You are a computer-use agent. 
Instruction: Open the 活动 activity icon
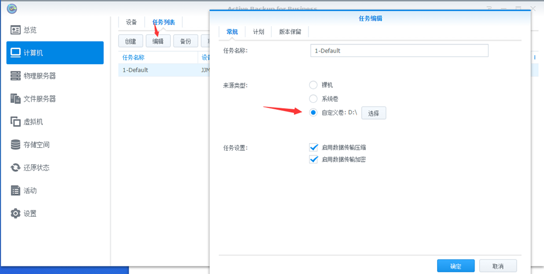tap(16, 190)
